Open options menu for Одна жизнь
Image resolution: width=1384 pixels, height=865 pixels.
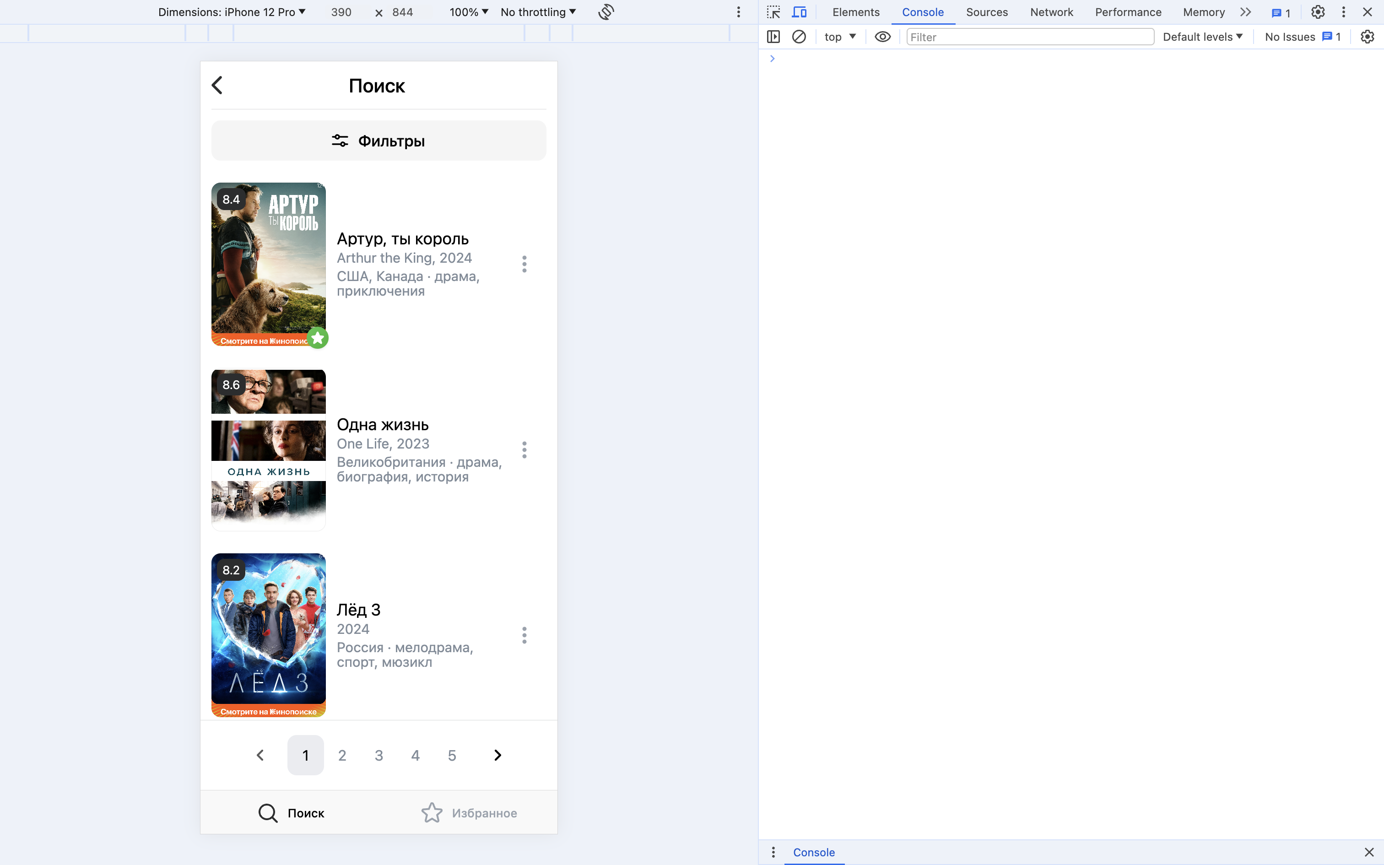point(524,449)
